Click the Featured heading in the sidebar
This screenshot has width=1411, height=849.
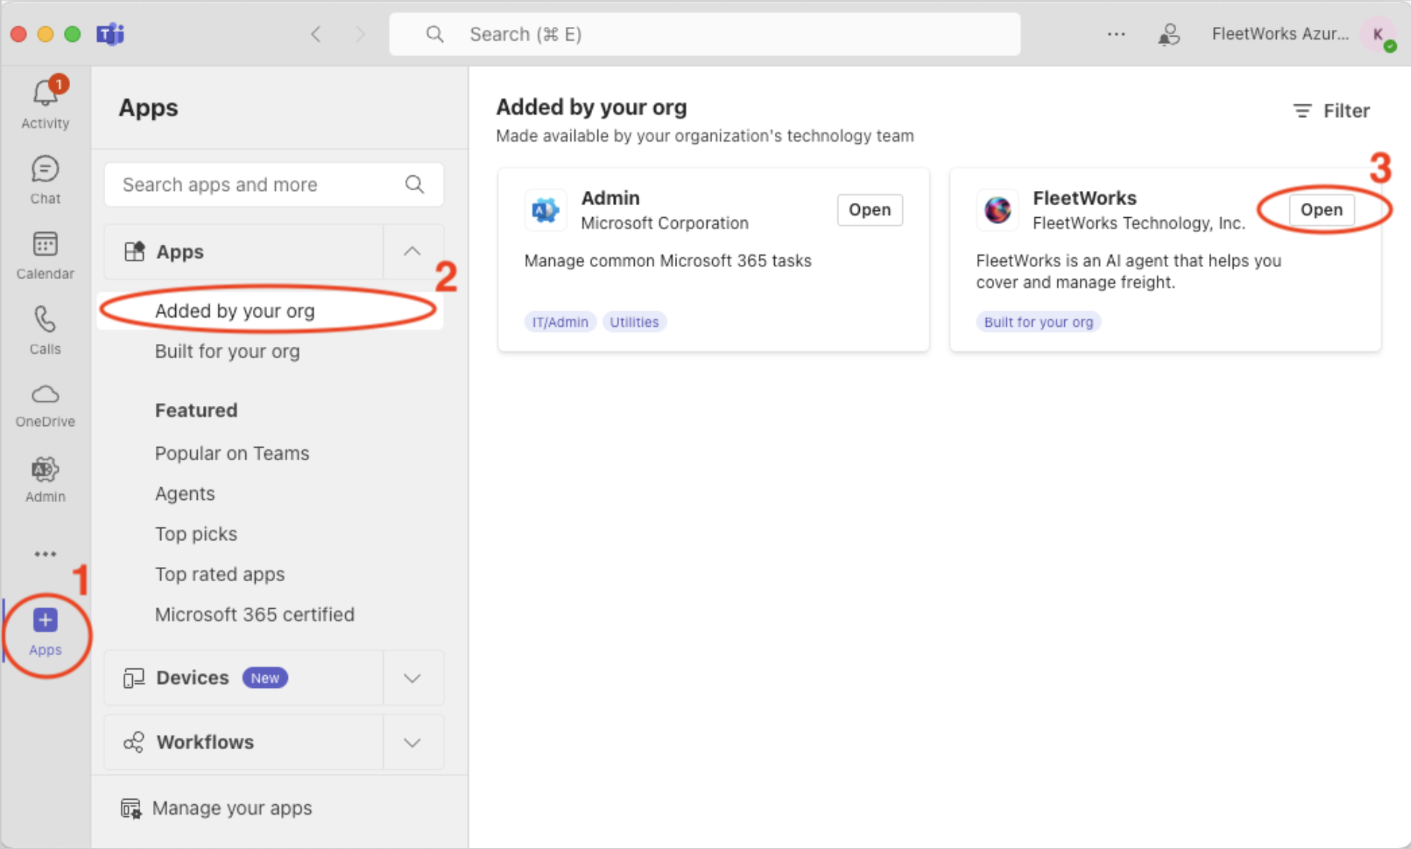[x=196, y=410]
